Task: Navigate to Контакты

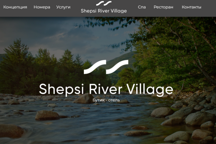Action: click(191, 7)
